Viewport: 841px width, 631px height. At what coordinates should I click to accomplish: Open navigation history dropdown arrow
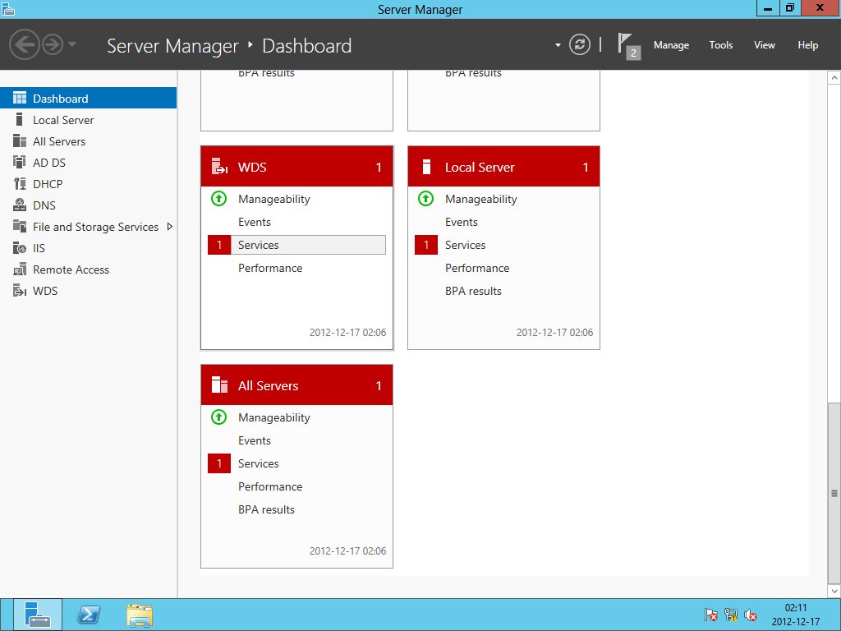click(72, 44)
